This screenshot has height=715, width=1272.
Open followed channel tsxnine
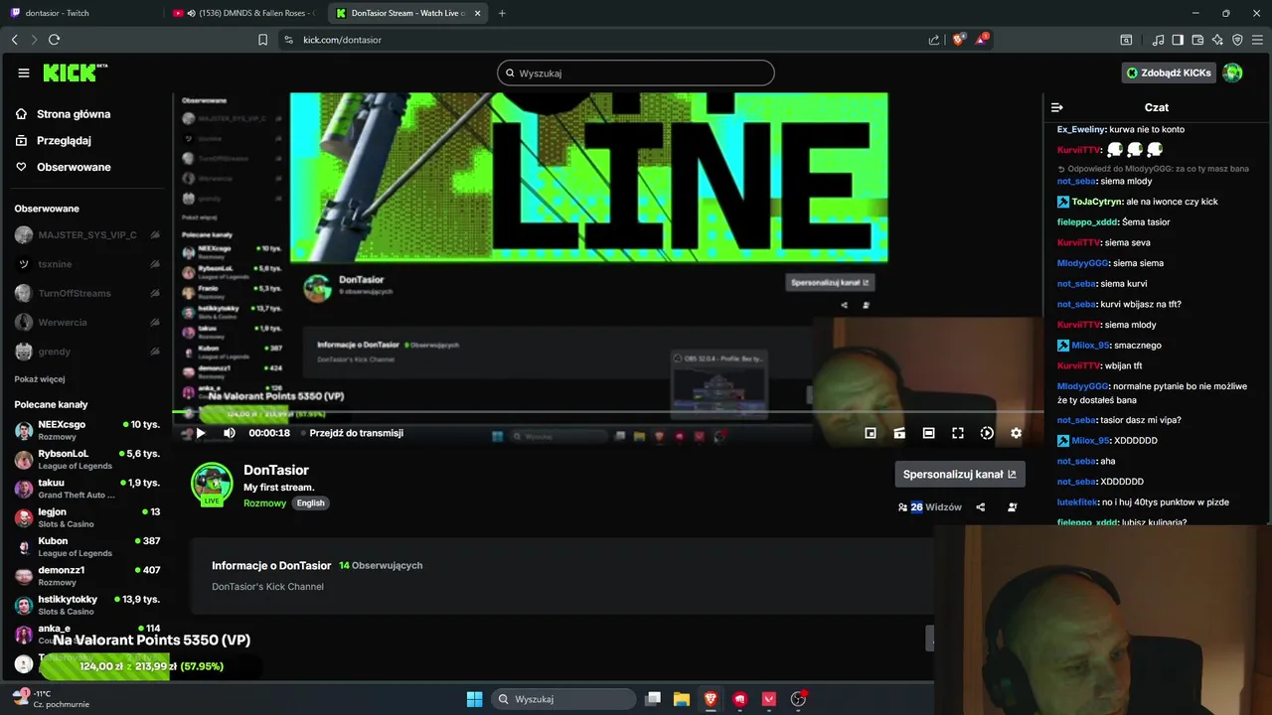pos(87,264)
